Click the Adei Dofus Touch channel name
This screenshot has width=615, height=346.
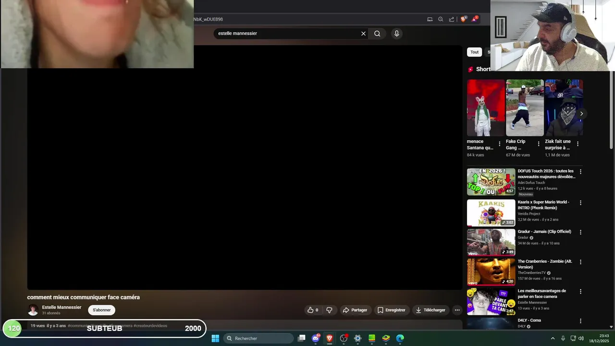(531, 183)
